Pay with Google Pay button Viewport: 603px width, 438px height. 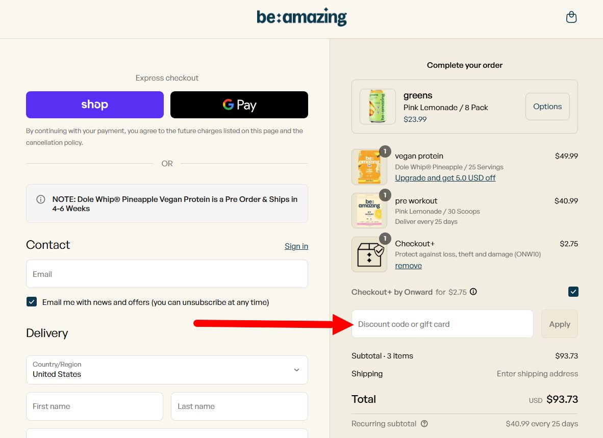pyautogui.click(x=239, y=105)
